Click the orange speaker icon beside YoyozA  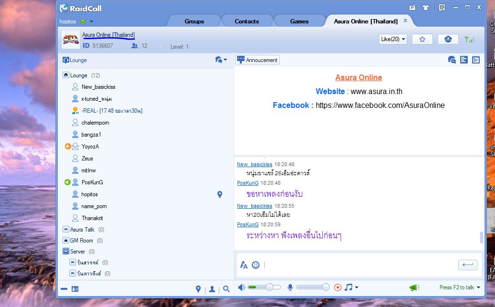67,147
